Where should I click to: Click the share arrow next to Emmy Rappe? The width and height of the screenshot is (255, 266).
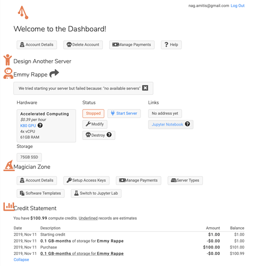coord(54,73)
